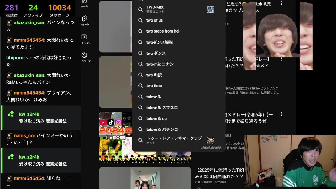Pick the 'twoダンス解説' suggestion
Viewport: 336px width, 189px height.
(x=179, y=42)
